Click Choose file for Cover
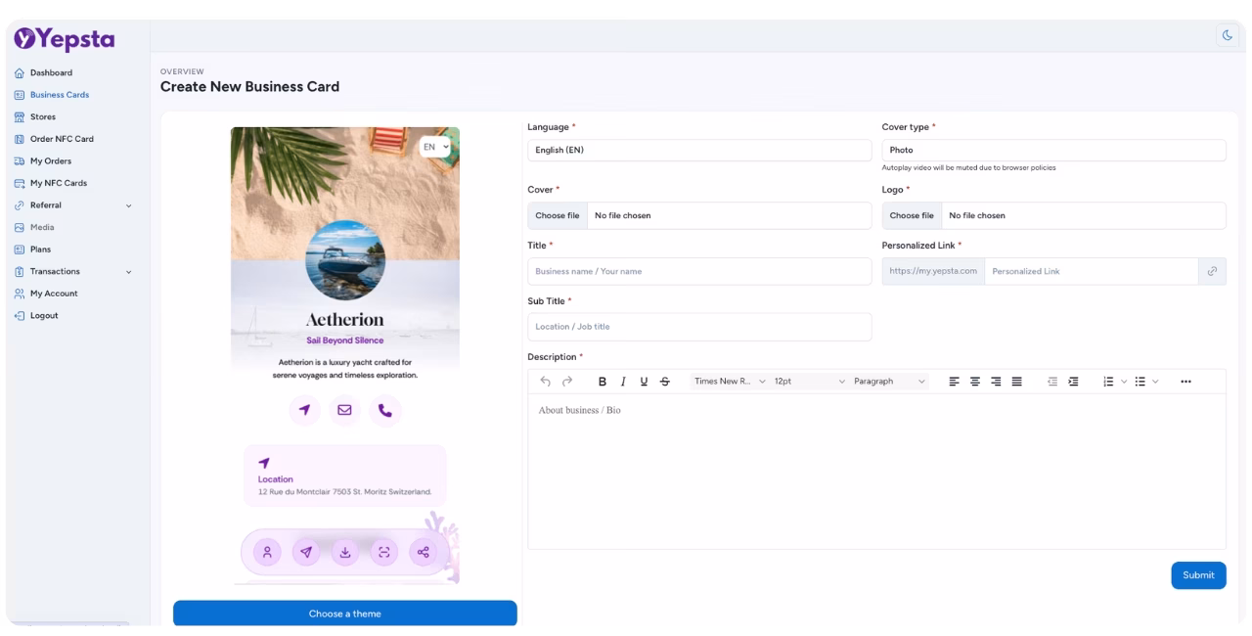This screenshot has width=1252, height=636. point(558,215)
